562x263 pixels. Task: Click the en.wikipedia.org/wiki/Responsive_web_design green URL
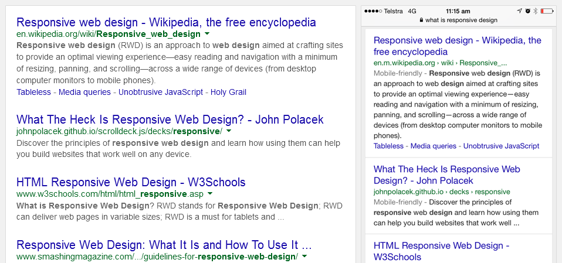click(x=109, y=35)
